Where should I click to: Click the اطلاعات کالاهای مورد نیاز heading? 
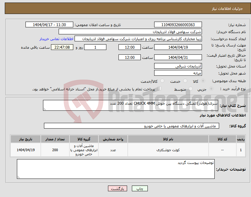223,115
